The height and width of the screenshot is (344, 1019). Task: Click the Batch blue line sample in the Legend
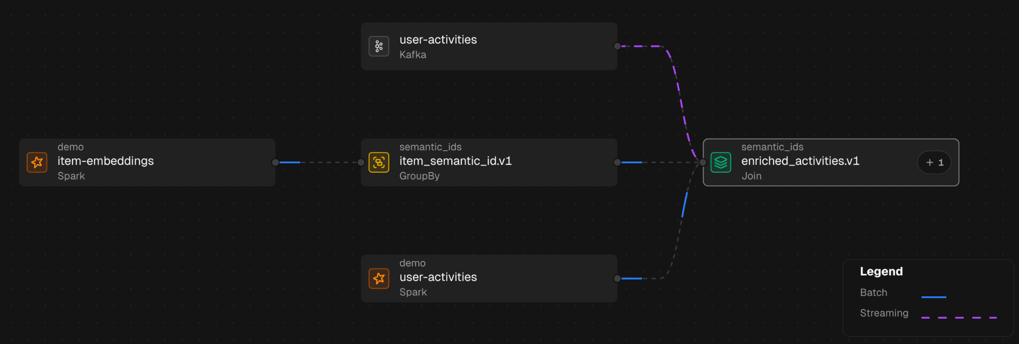[933, 297]
